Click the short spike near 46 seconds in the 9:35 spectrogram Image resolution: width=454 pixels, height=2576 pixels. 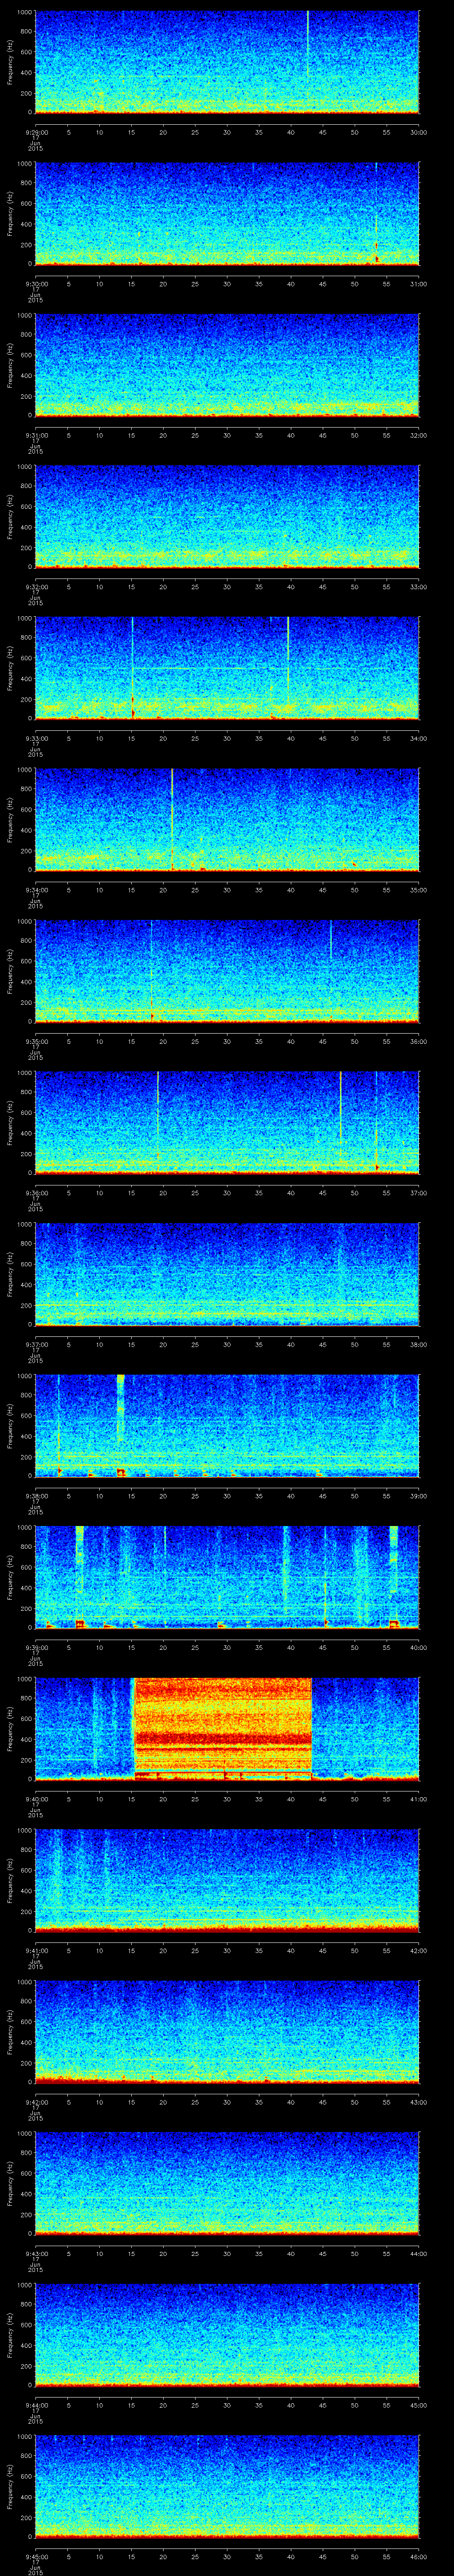[x=331, y=940]
